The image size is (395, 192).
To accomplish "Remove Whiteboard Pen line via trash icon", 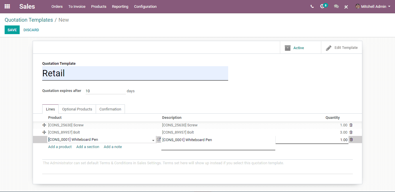I will pyautogui.click(x=351, y=139).
